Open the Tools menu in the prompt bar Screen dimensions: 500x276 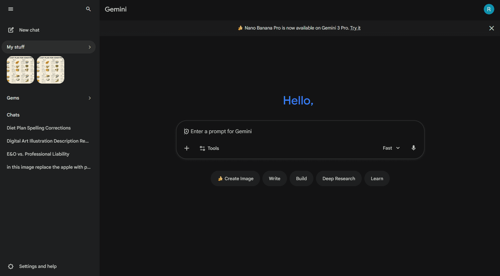coord(209,148)
